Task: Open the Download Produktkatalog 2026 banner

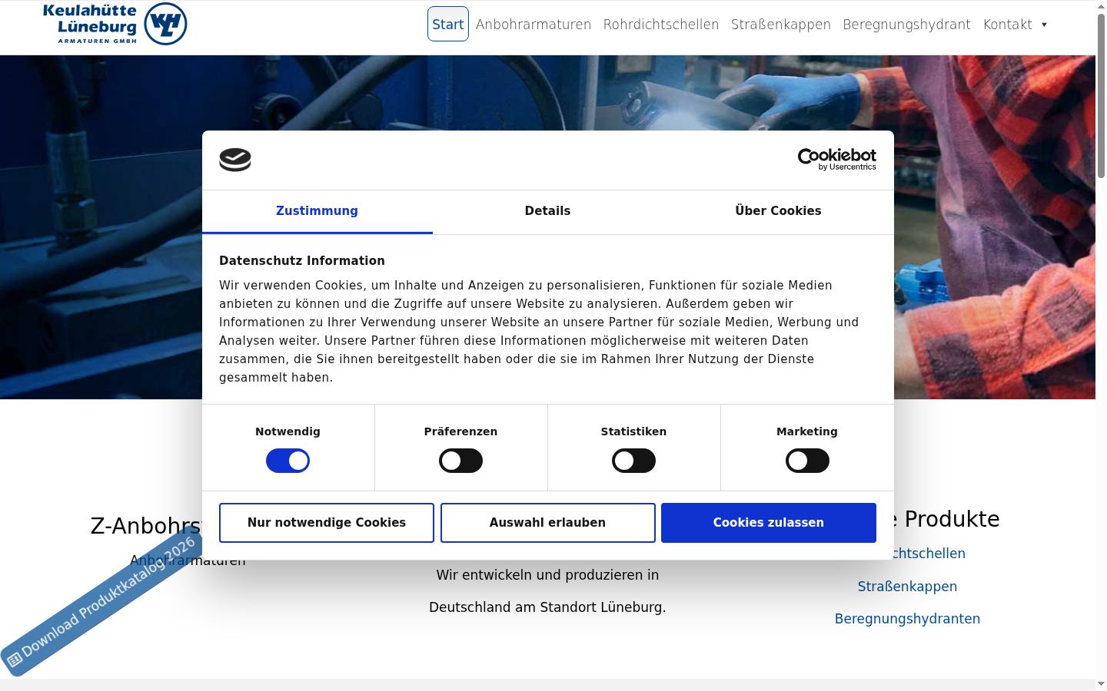Action: [102, 601]
